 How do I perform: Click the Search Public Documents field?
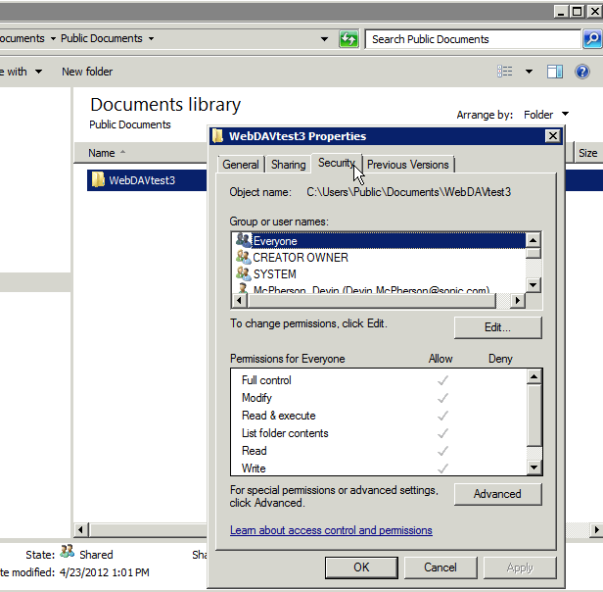(470, 39)
